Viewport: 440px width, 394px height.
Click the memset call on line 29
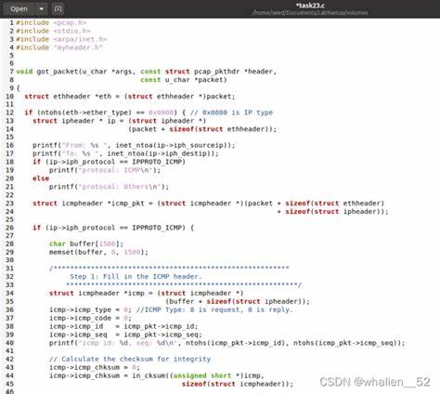98,252
